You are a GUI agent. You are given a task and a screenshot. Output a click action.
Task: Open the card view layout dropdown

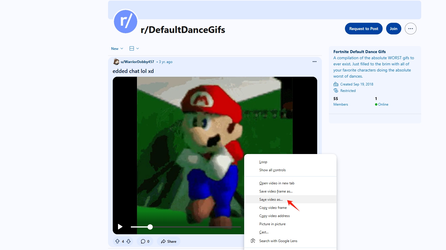(x=134, y=48)
